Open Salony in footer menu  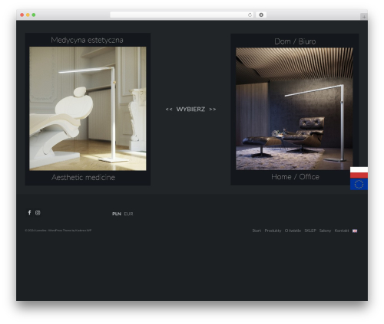click(325, 231)
